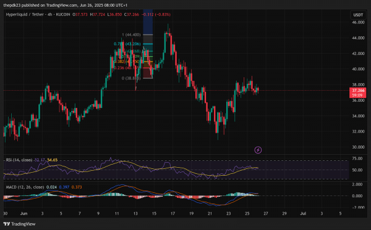Click the Jul label on the time axis

[303, 213]
